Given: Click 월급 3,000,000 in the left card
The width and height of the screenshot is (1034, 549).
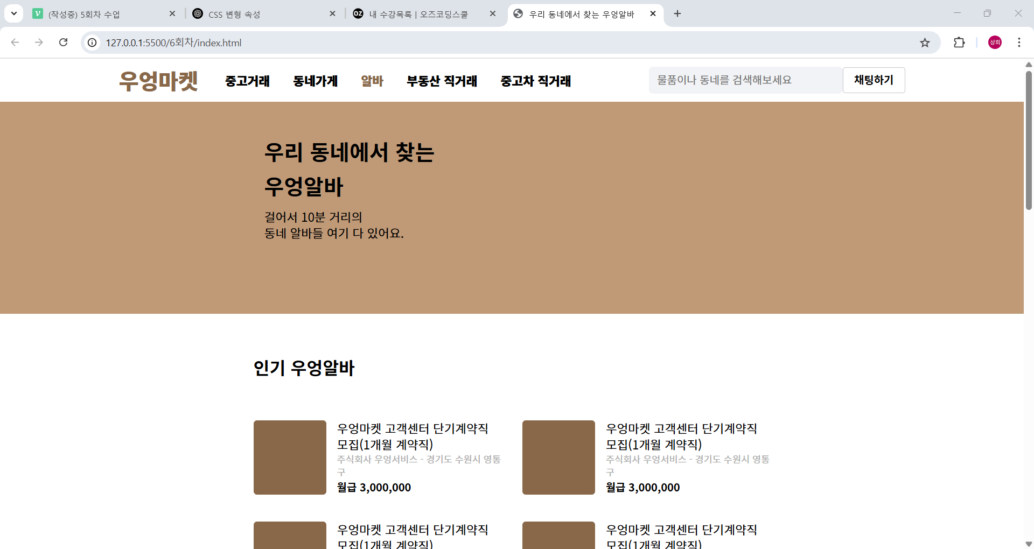Looking at the screenshot, I should (x=374, y=487).
